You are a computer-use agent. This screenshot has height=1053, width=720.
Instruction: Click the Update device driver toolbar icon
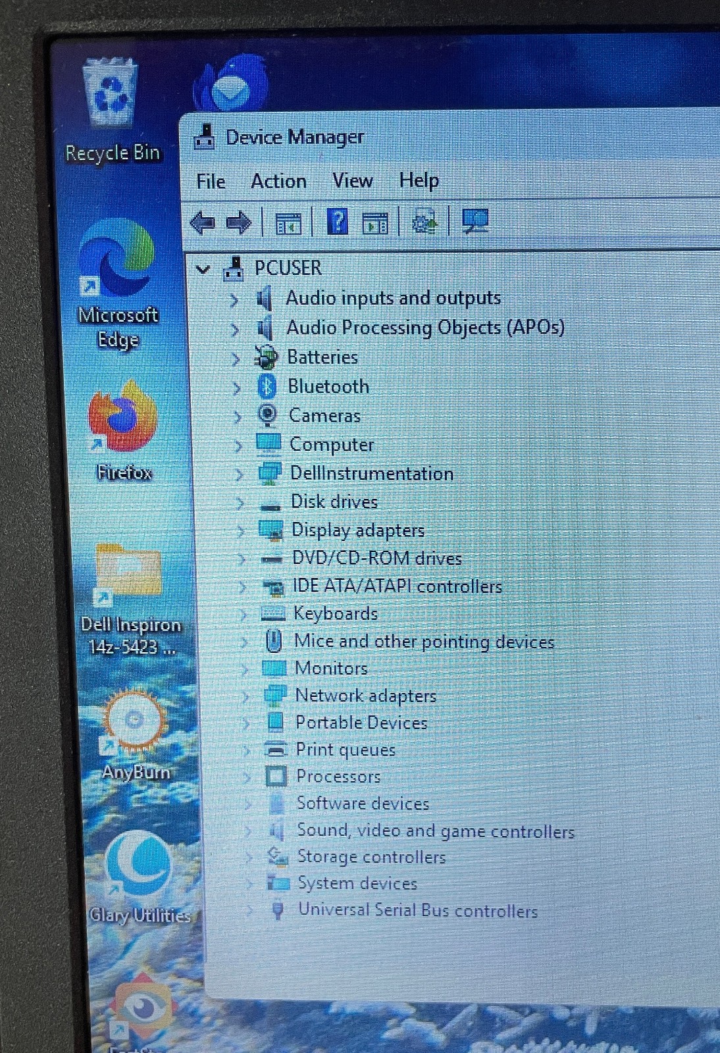(424, 222)
